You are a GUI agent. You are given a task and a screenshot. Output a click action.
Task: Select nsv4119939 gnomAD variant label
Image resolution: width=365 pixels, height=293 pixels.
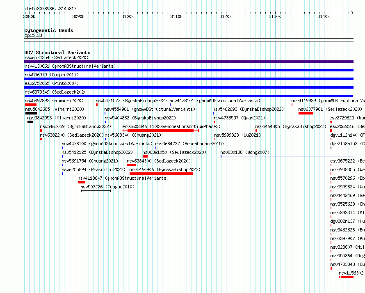328,101
